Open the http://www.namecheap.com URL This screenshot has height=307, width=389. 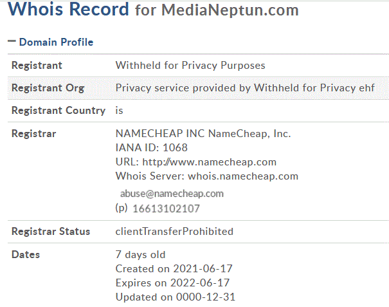pos(209,162)
